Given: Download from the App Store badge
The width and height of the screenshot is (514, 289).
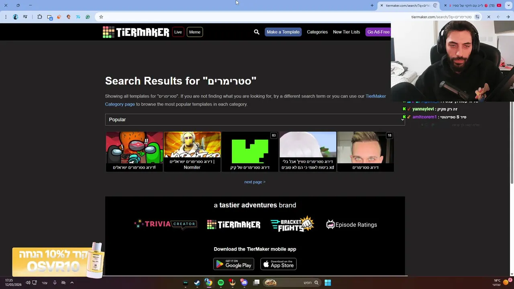Looking at the screenshot, I should [278, 264].
